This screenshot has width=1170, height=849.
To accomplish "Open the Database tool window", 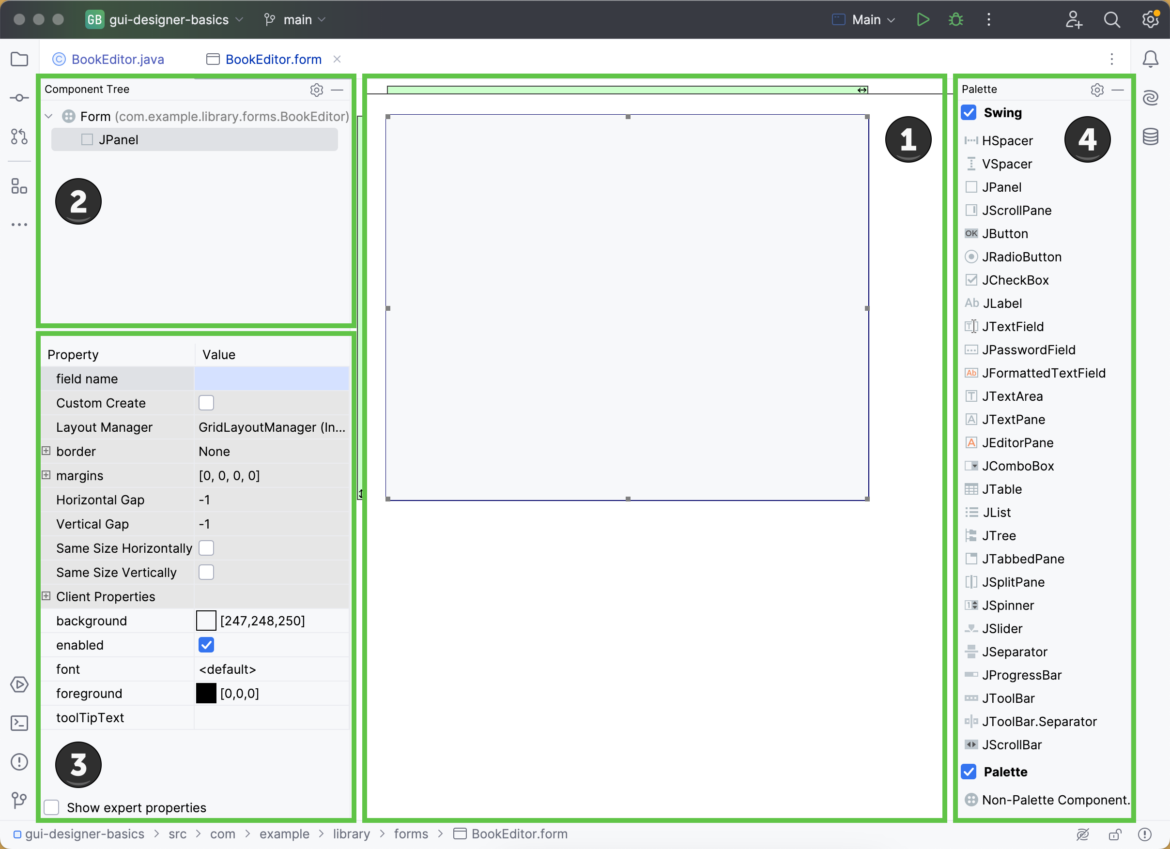I will (1151, 136).
